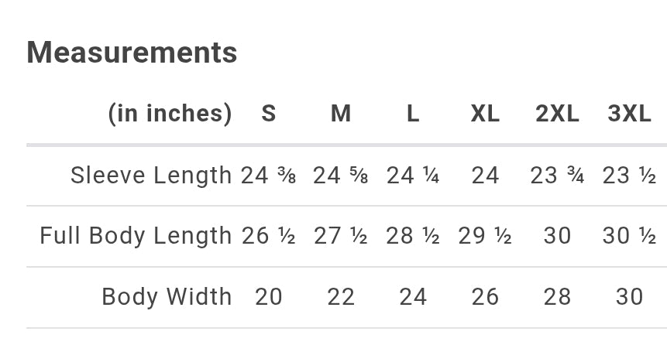The height and width of the screenshot is (345, 667).
Task: Click the Body Width row label
Action: tap(167, 296)
